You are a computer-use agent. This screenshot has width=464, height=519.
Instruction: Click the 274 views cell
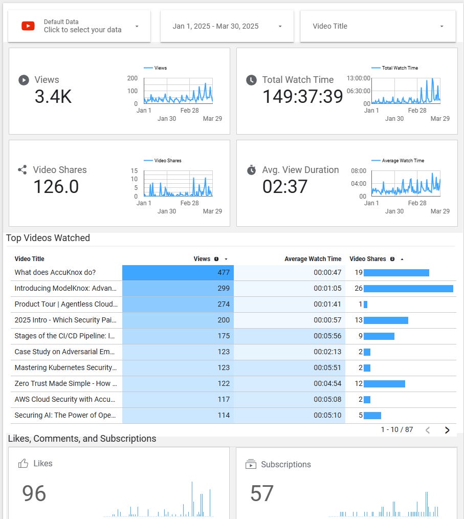178,305
